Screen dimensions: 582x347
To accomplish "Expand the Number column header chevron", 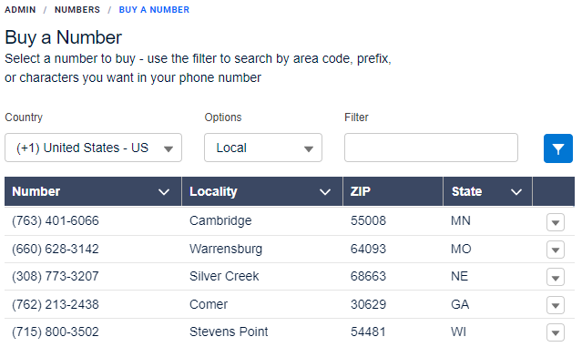I will point(164,192).
